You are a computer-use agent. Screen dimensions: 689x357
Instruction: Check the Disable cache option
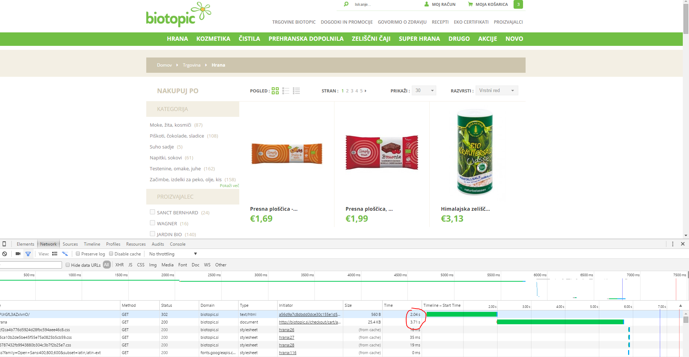point(111,254)
